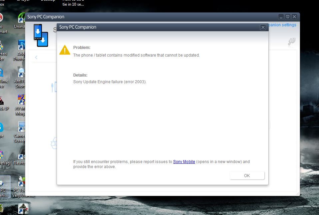Close the Sony PC Companion main window

(x=294, y=17)
